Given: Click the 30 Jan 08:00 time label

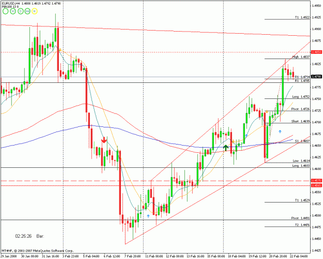Looking at the screenshot, I should (x=29, y=256).
